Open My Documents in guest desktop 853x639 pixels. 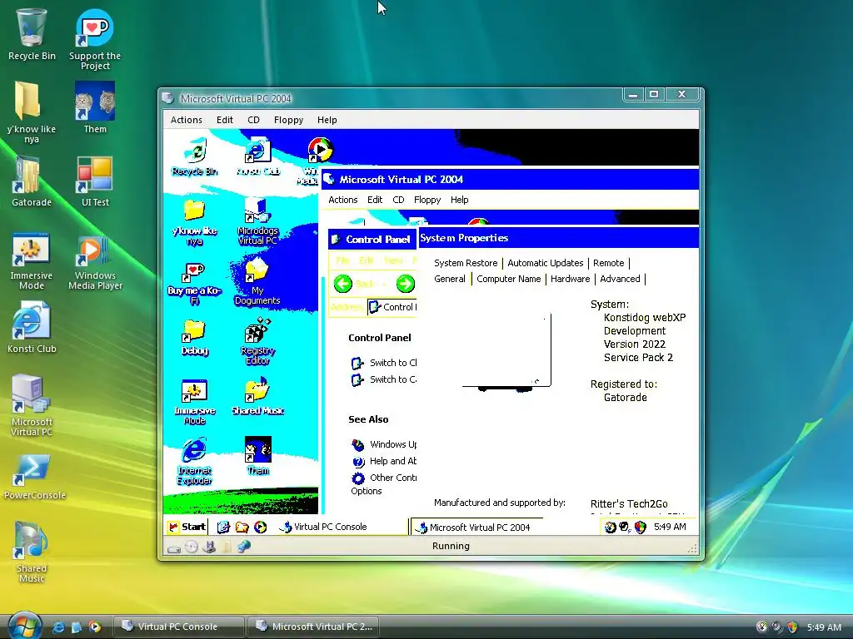click(x=257, y=281)
